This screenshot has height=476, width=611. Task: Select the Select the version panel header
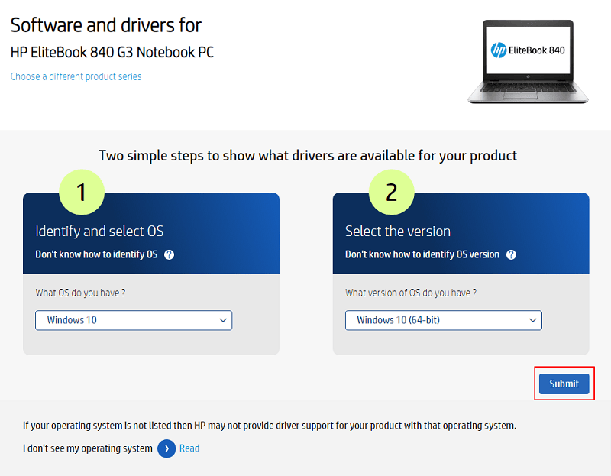point(398,230)
